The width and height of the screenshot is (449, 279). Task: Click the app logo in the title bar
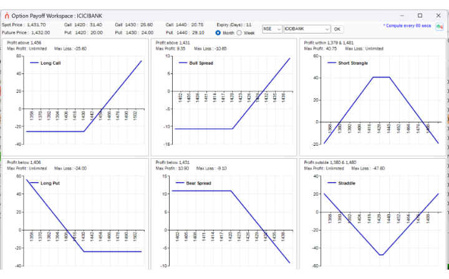(x=7, y=16)
